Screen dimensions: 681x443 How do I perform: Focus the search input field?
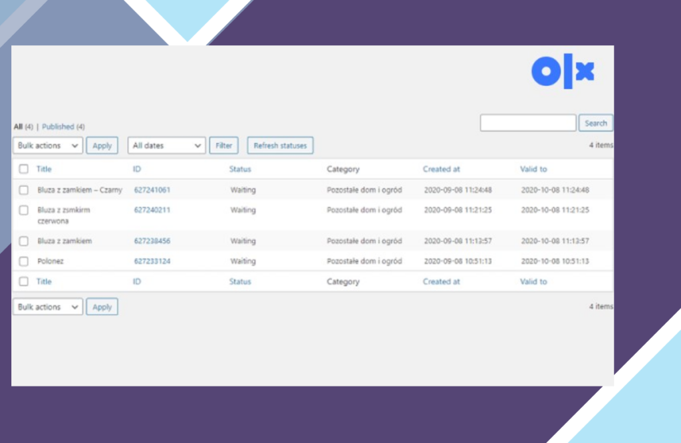click(x=528, y=123)
